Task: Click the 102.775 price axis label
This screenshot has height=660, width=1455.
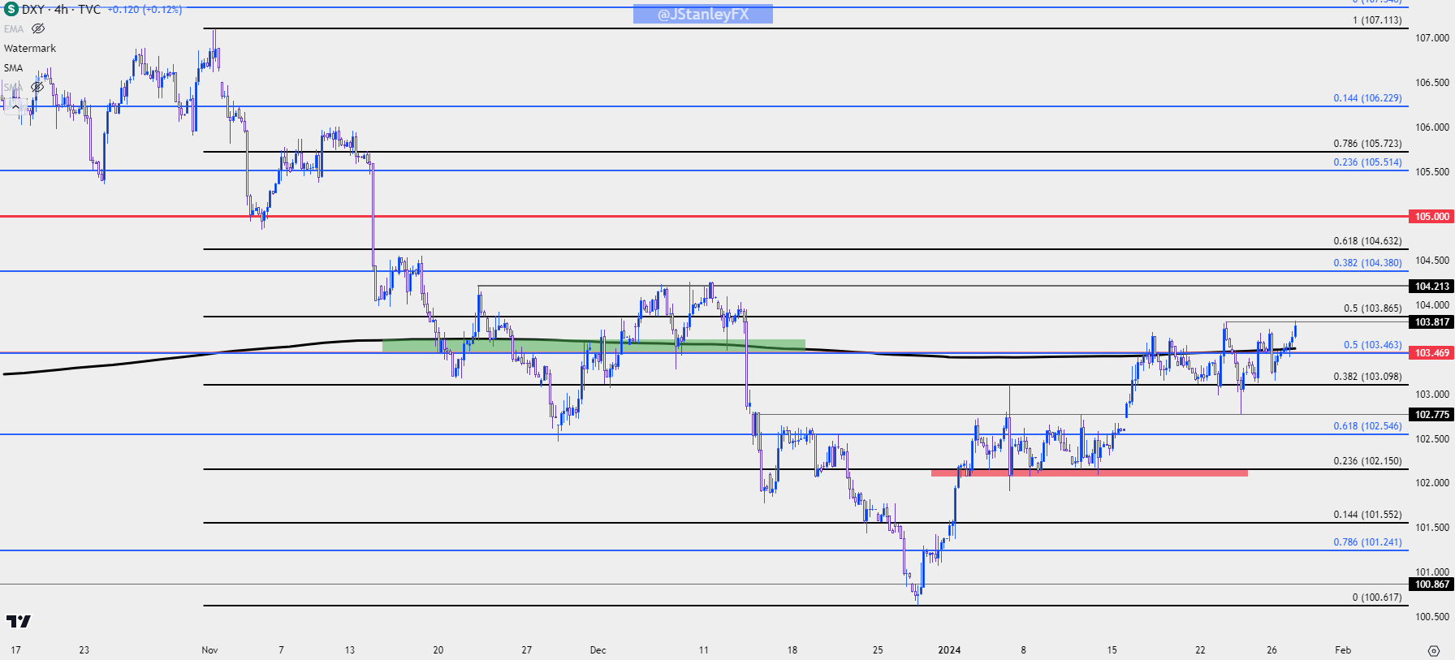Action: (1431, 415)
